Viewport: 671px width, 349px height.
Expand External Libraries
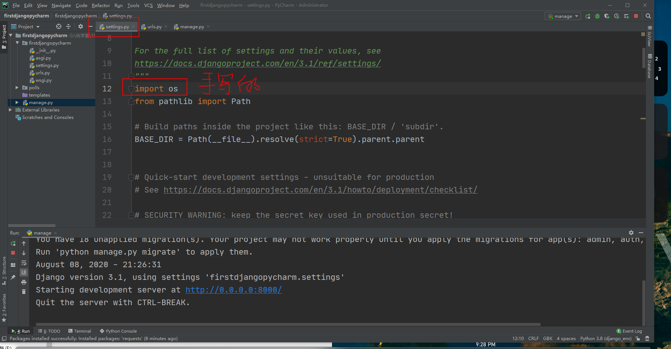point(10,110)
